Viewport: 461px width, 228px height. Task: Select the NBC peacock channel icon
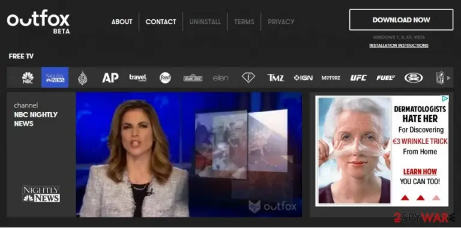pos(28,78)
